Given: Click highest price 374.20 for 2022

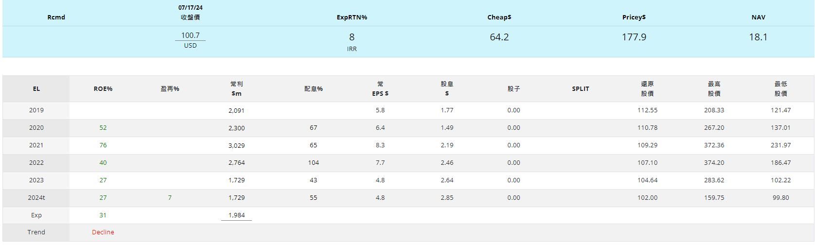Looking at the screenshot, I should pos(714,163).
